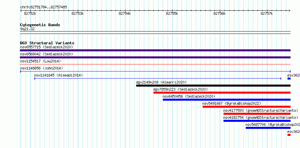
Task: Click the chr9:82751784..82757485 coordinates text
Action: tap(43, 7)
